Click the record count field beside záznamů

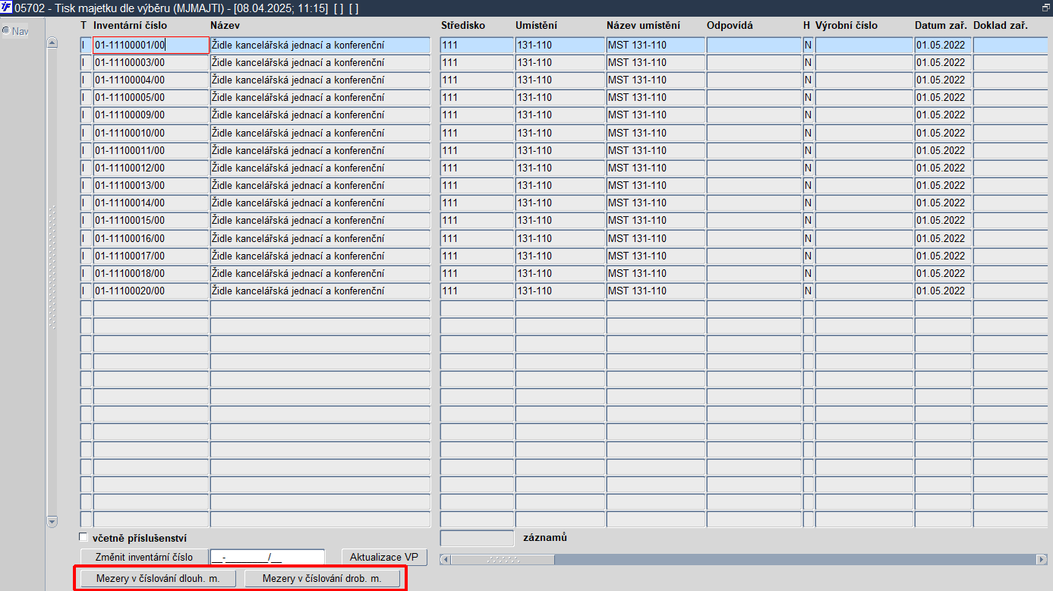point(478,538)
